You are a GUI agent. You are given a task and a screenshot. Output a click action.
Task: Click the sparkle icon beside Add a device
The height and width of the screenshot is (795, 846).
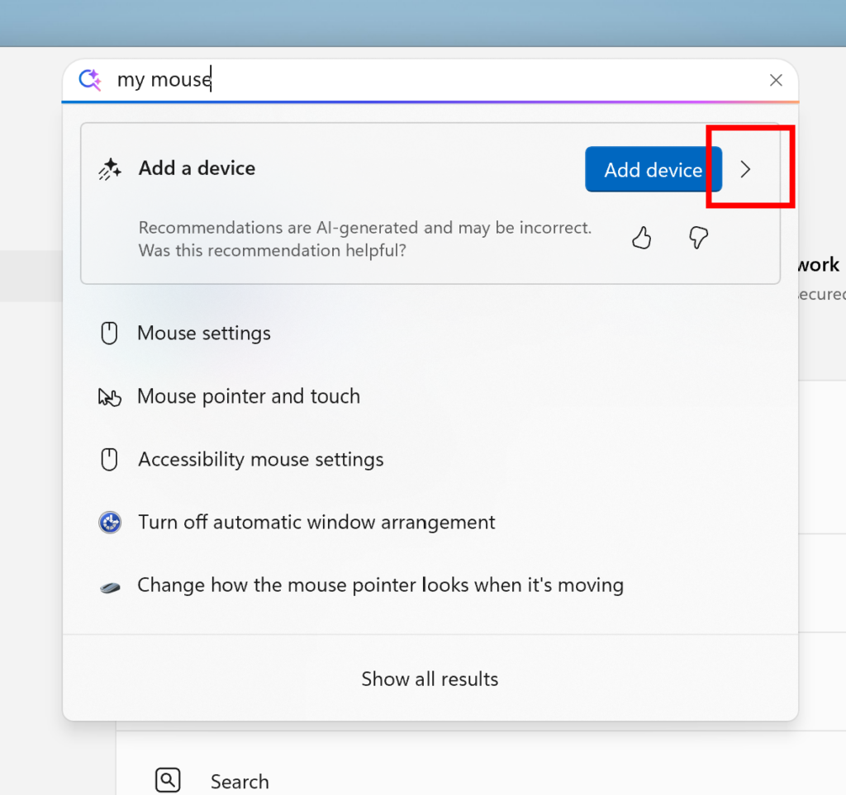(108, 168)
